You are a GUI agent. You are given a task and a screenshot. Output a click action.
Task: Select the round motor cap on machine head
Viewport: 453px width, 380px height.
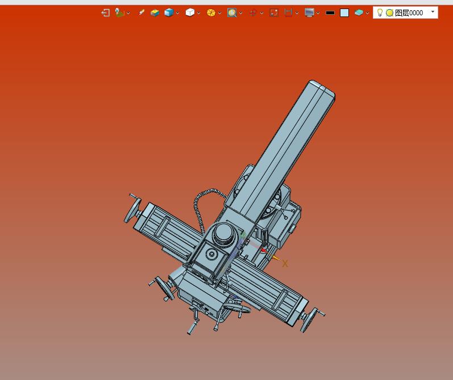coord(225,233)
